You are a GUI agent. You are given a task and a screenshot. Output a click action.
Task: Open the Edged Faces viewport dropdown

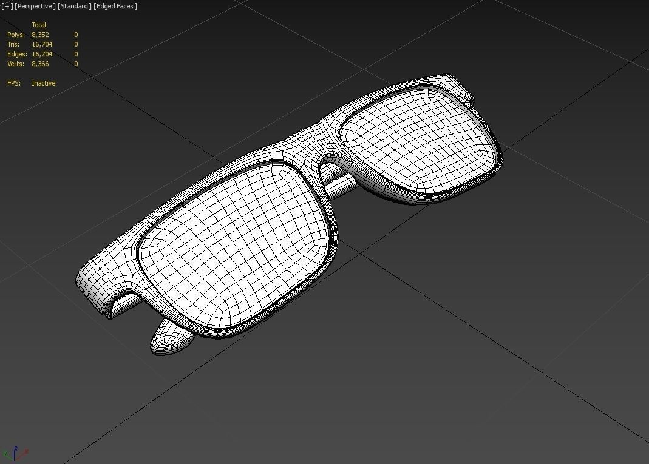point(115,6)
